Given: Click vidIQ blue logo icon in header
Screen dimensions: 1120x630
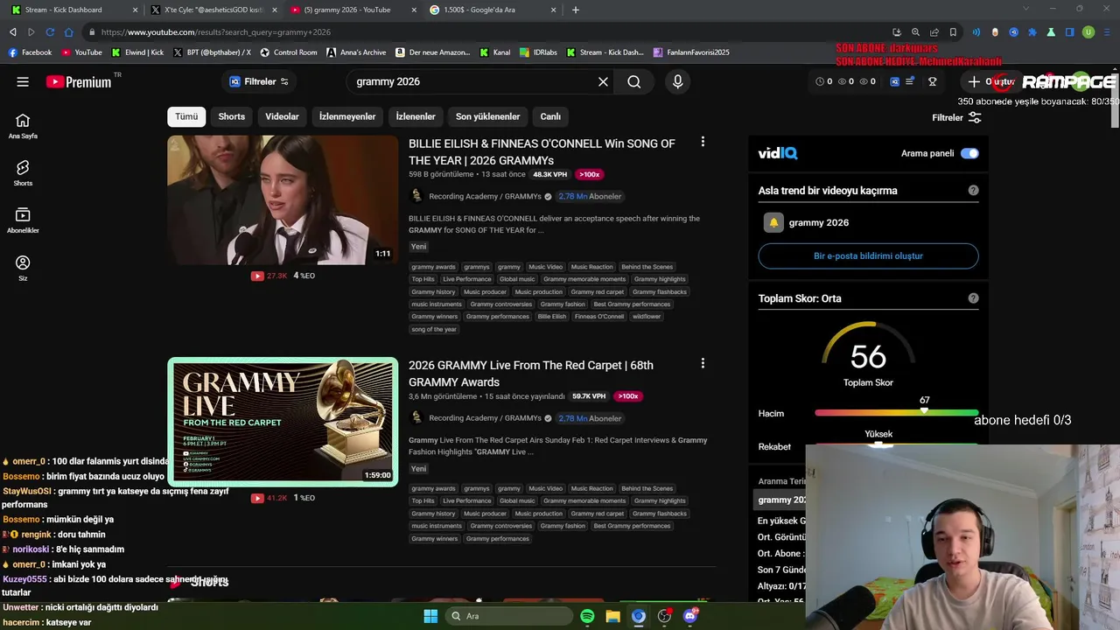Looking at the screenshot, I should (894, 81).
